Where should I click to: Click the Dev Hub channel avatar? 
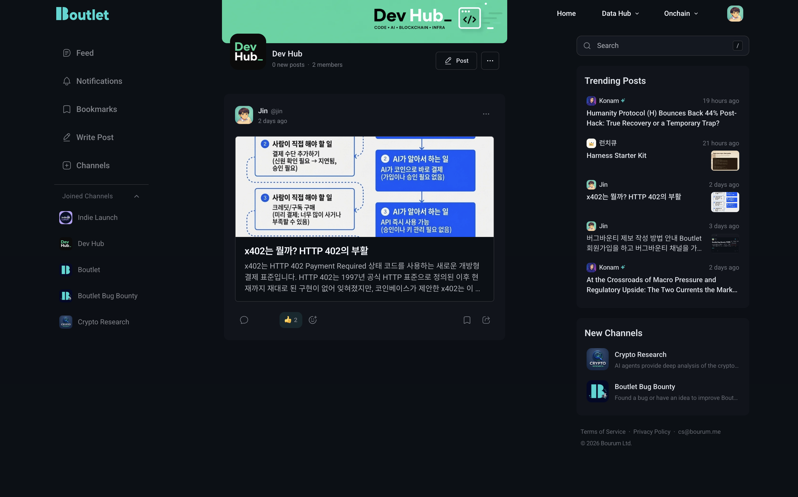point(248,52)
